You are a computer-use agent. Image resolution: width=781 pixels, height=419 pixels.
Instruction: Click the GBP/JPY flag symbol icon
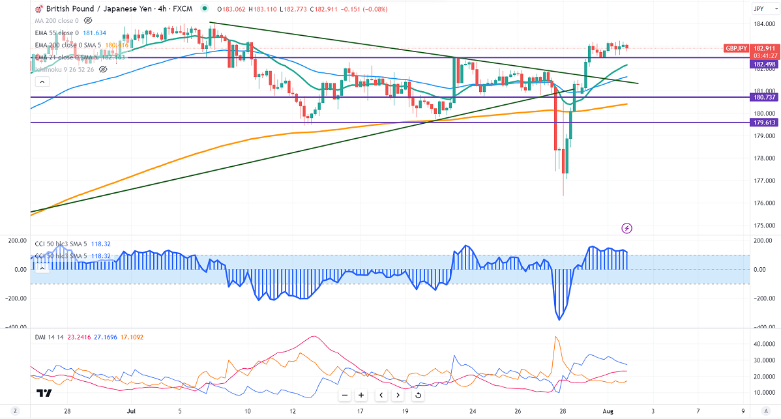(x=39, y=9)
